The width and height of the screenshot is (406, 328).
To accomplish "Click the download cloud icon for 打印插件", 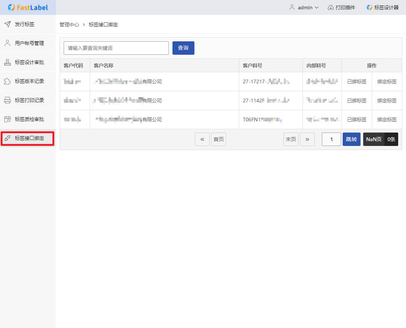I will tap(330, 7).
